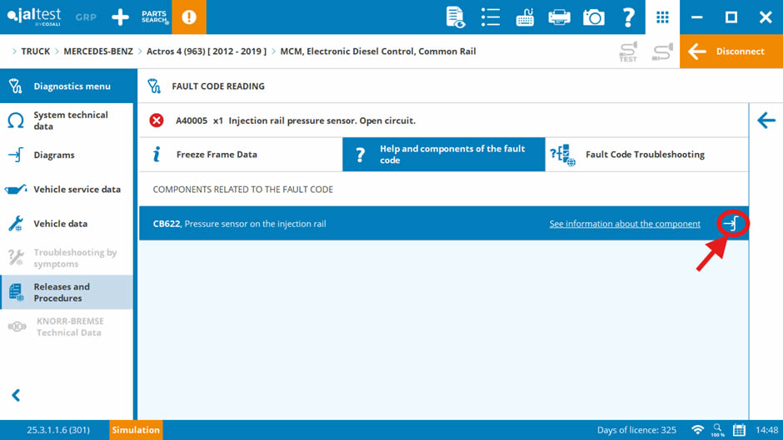This screenshot has width=783, height=440.
Task: Click the Disconnect button
Action: (x=731, y=52)
